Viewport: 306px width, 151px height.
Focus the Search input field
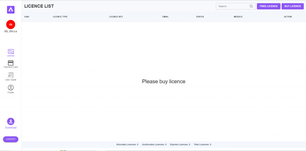[236, 6]
